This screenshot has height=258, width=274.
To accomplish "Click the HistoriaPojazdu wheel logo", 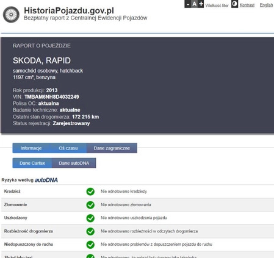I will click(11, 15).
